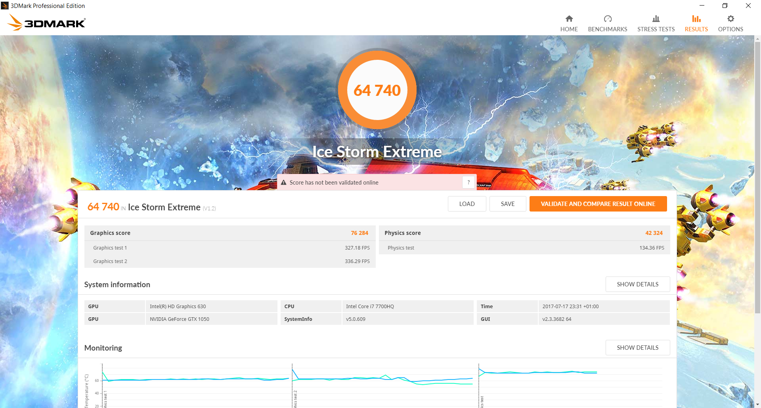The image size is (761, 408).
Task: Click the scrollbar up arrow
Action: coord(757,39)
